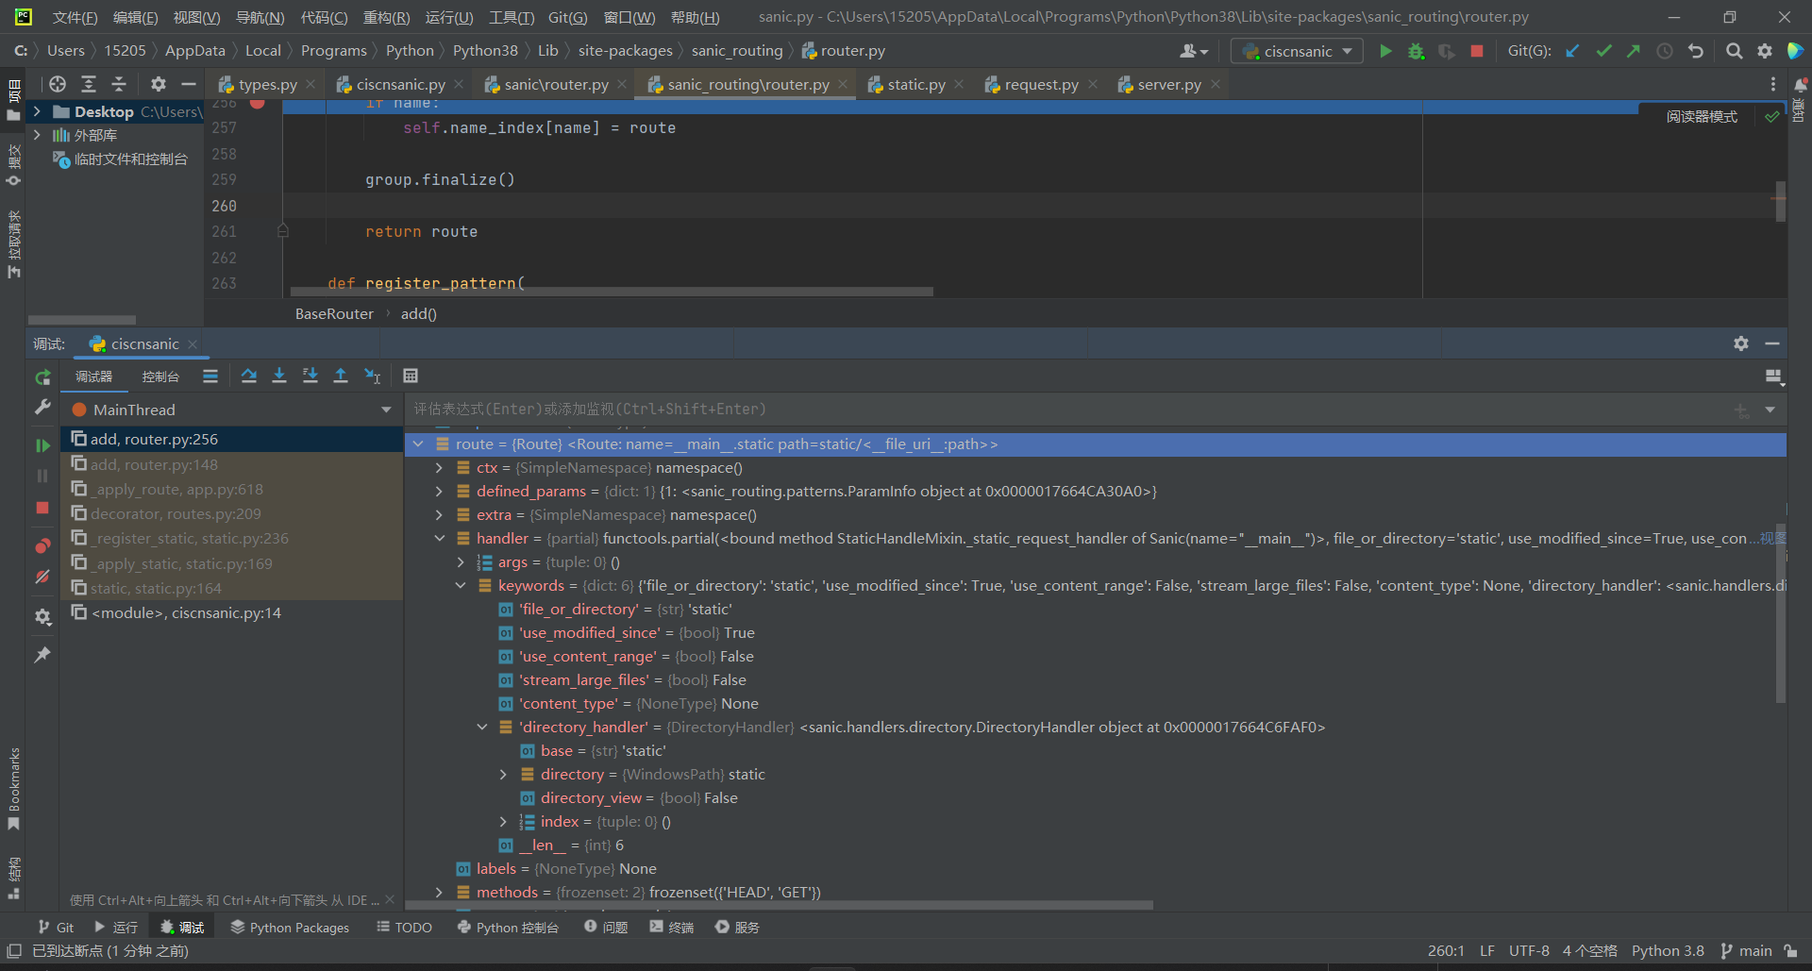Switch to the static.py editor tab

(915, 85)
